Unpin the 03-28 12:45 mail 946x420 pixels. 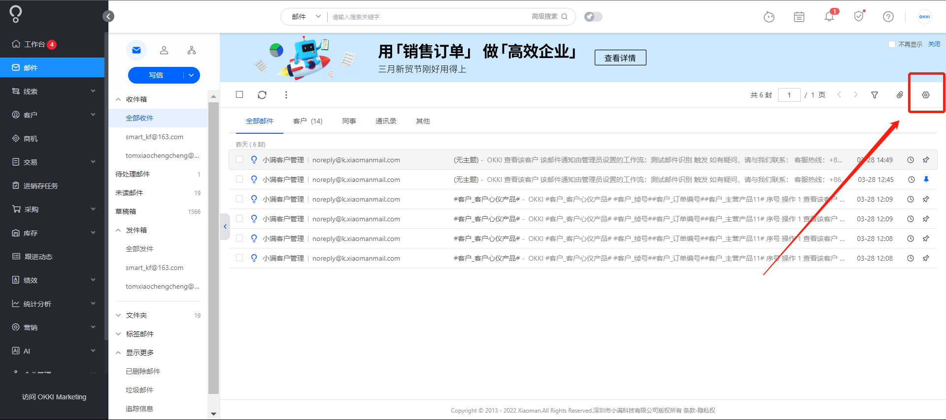[926, 180]
